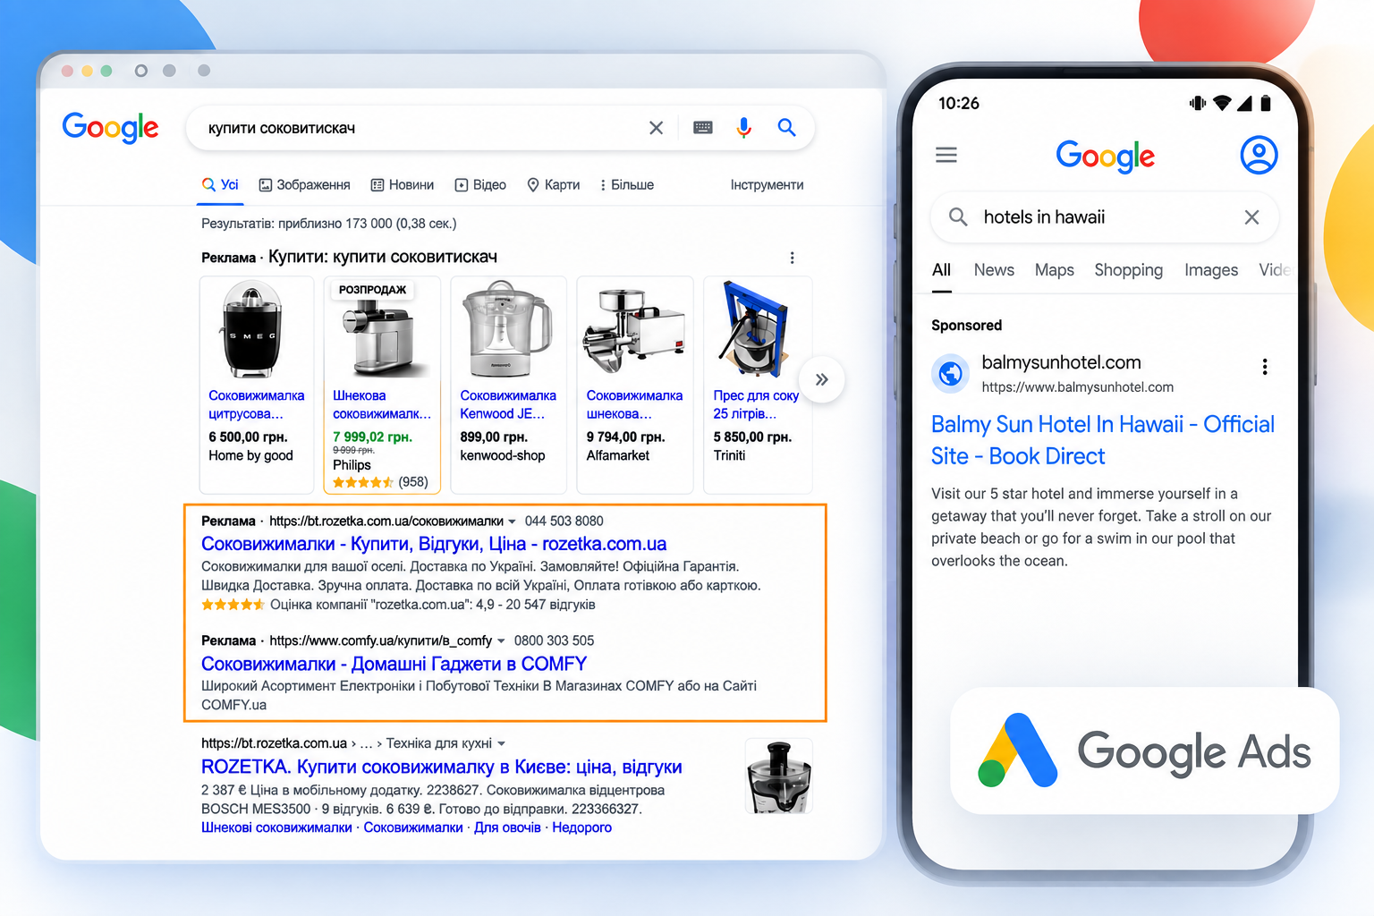Image resolution: width=1374 pixels, height=916 pixels.
Task: Tap the globe favicon of balmysunhotel.com
Action: (x=951, y=373)
